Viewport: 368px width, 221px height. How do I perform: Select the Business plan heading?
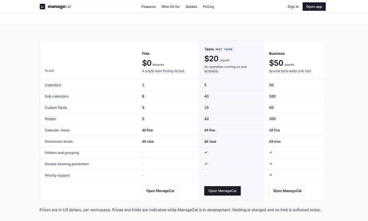pos(277,54)
